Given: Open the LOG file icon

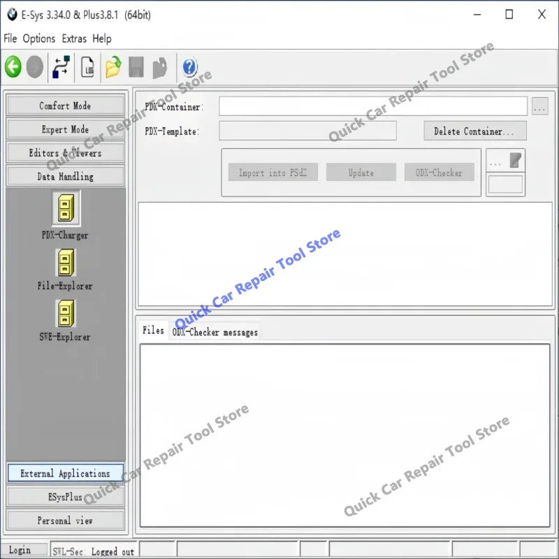Looking at the screenshot, I should pos(88,66).
